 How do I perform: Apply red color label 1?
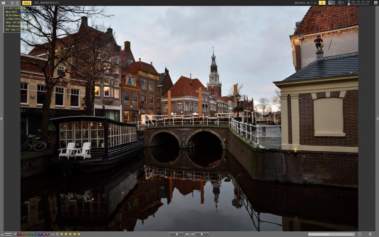pyautogui.click(x=19, y=234)
